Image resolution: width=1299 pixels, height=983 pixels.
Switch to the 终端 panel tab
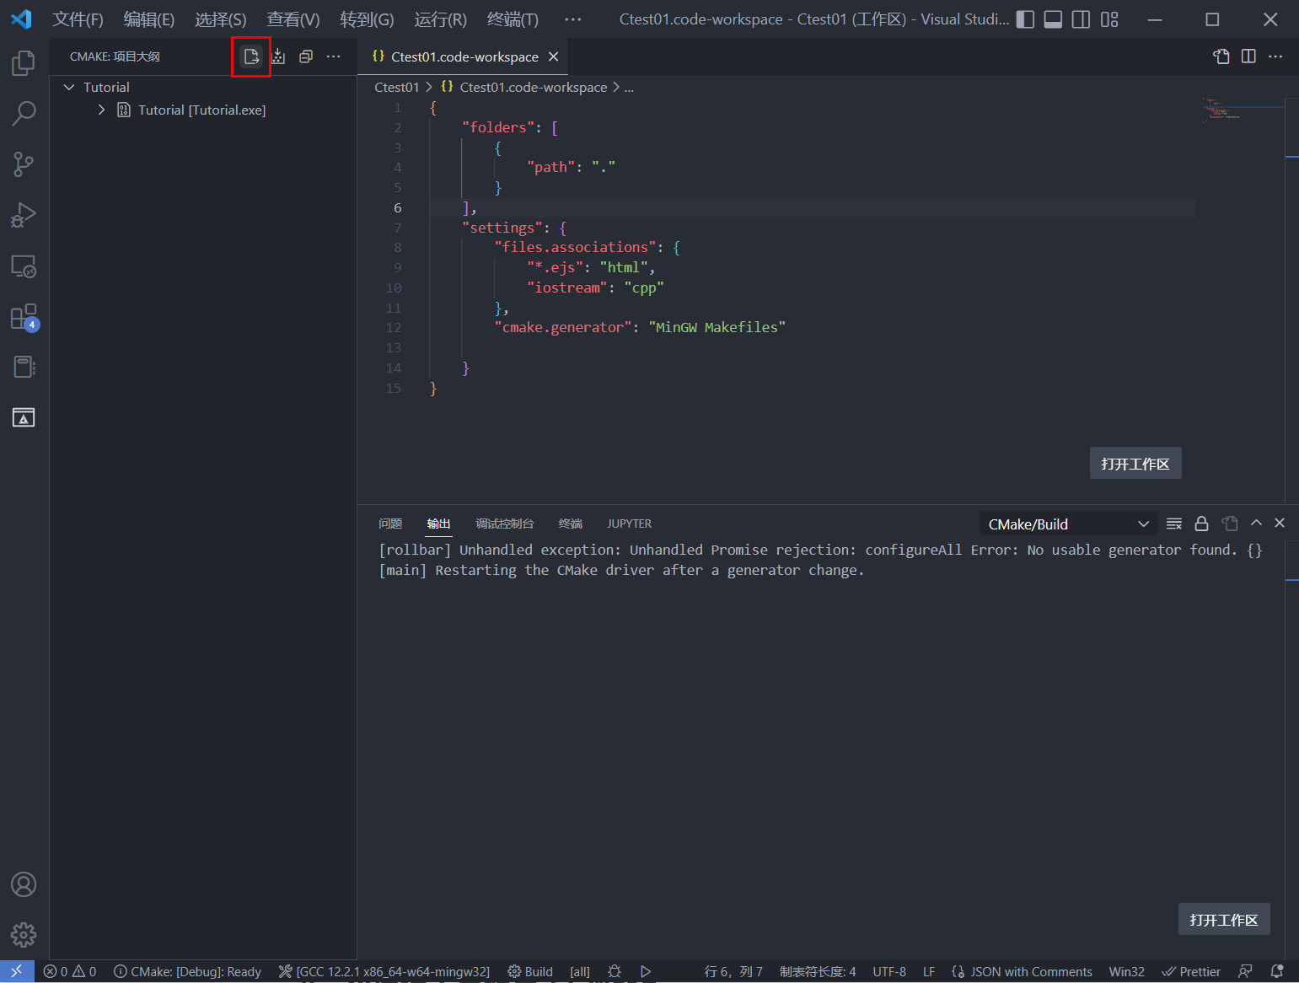pos(570,523)
